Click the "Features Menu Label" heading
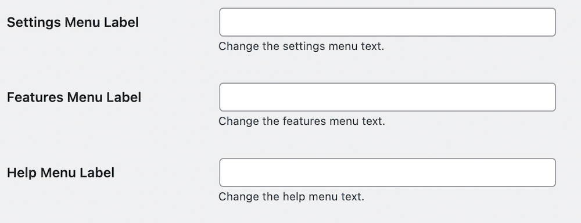The image size is (581, 223). (x=74, y=98)
